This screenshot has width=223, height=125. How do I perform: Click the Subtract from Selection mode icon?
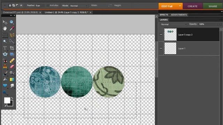[17, 6]
